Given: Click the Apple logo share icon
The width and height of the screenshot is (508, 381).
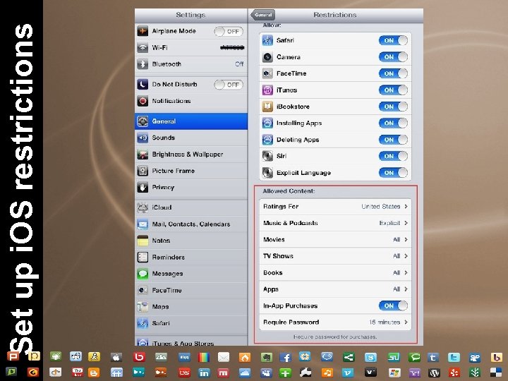Looking at the screenshot, I should tap(116, 357).
